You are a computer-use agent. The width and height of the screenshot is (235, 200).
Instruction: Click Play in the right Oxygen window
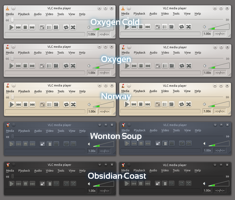127,66
